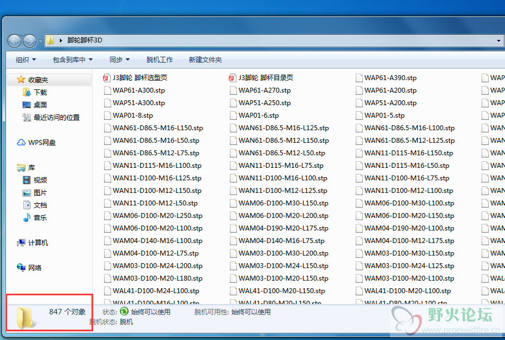505x340 pixels.
Task: Select file name WAN11-D115-M16-L150.stp
Action: 409,153
